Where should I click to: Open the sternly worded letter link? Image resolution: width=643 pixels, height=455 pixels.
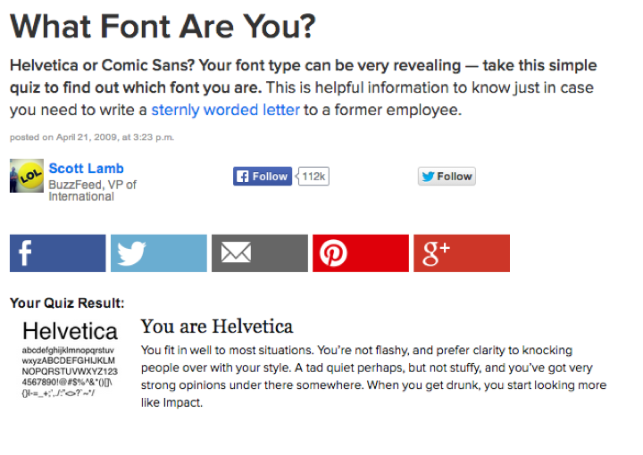coord(225,111)
